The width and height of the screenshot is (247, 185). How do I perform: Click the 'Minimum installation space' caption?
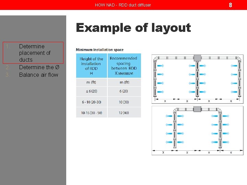tap(99, 50)
